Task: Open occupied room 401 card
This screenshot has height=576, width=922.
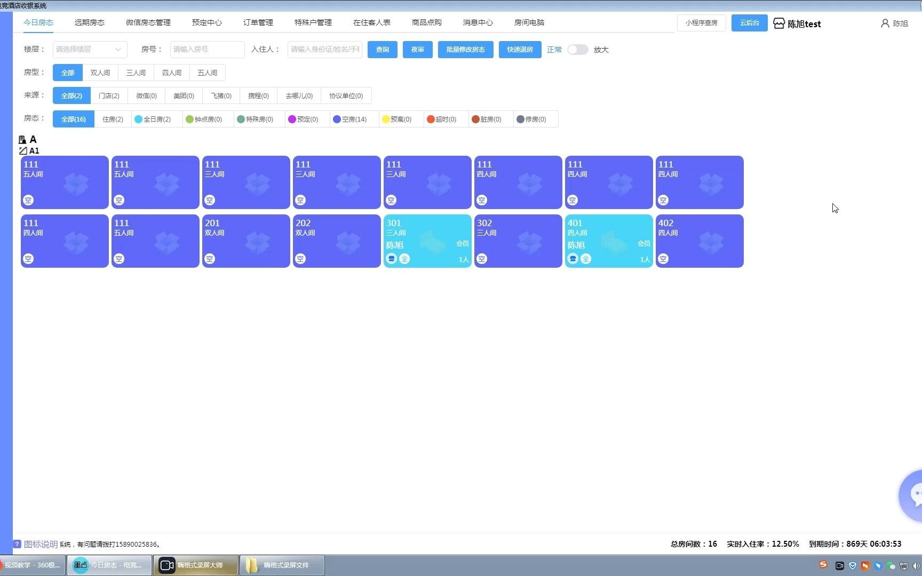Action: [x=609, y=241]
